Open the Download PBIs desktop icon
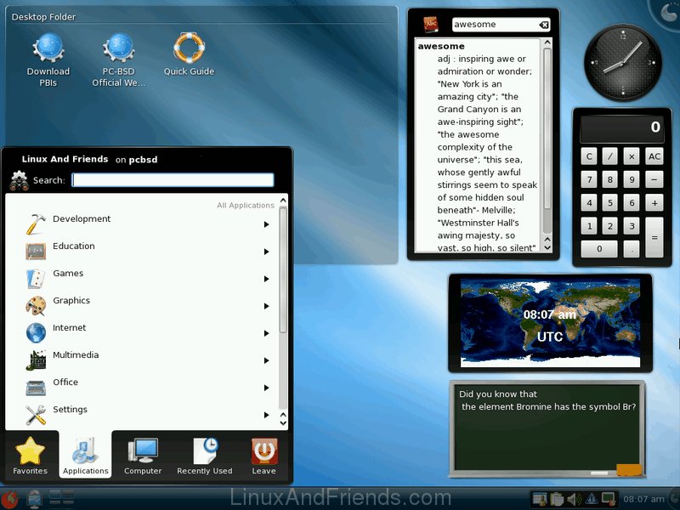 pos(48,49)
